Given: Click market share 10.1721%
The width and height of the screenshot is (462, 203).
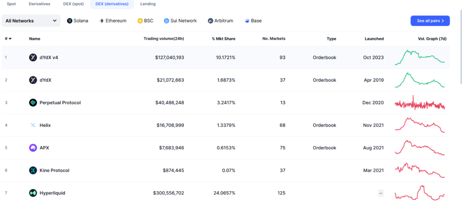Looking at the screenshot, I should (226, 57).
